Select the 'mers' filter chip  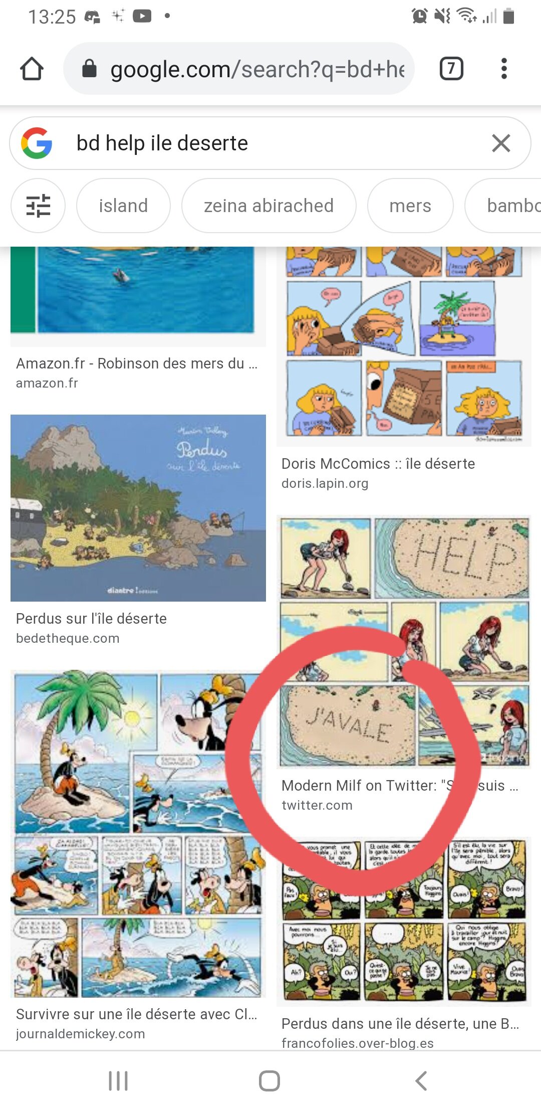pyautogui.click(x=410, y=206)
